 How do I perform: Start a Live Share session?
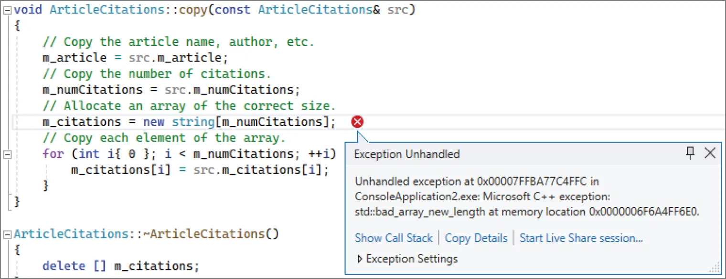tap(581, 238)
